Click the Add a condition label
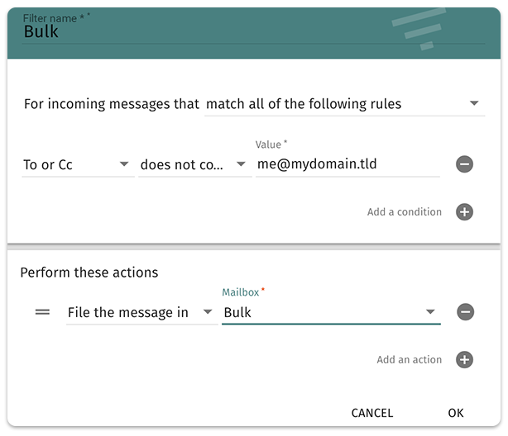Image resolution: width=508 pixels, height=436 pixels. tap(404, 212)
